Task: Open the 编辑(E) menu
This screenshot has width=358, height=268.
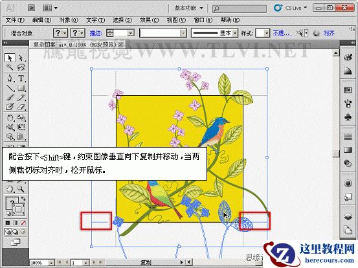Action: (41, 20)
